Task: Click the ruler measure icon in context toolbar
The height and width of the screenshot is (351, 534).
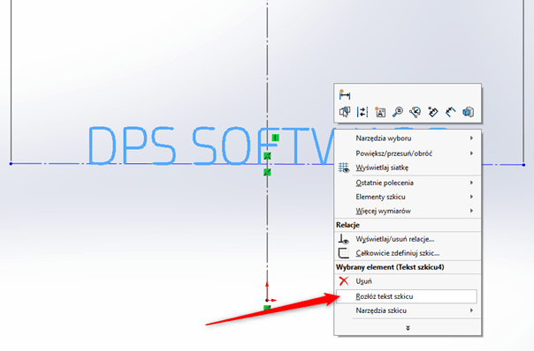Action: (x=433, y=112)
